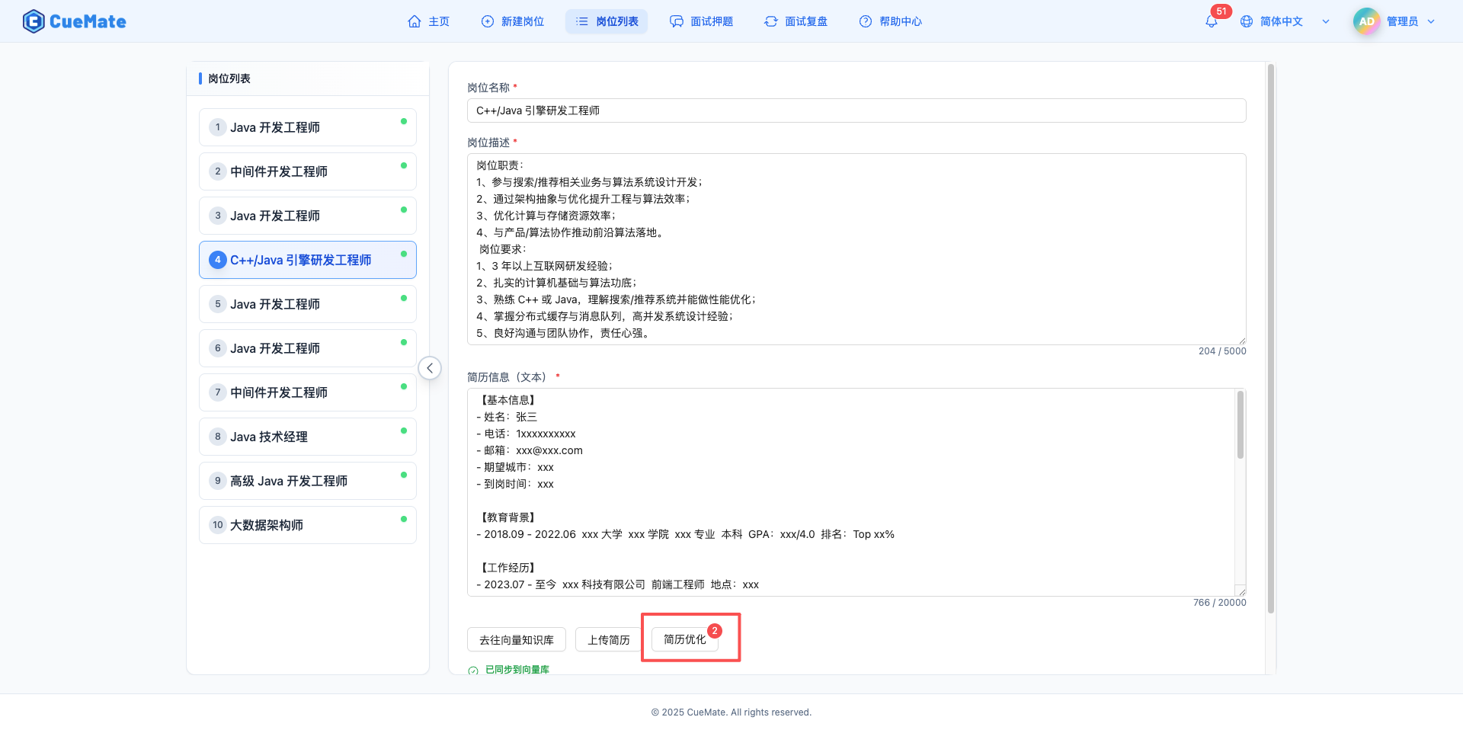Click the 上传简历 button

607,639
